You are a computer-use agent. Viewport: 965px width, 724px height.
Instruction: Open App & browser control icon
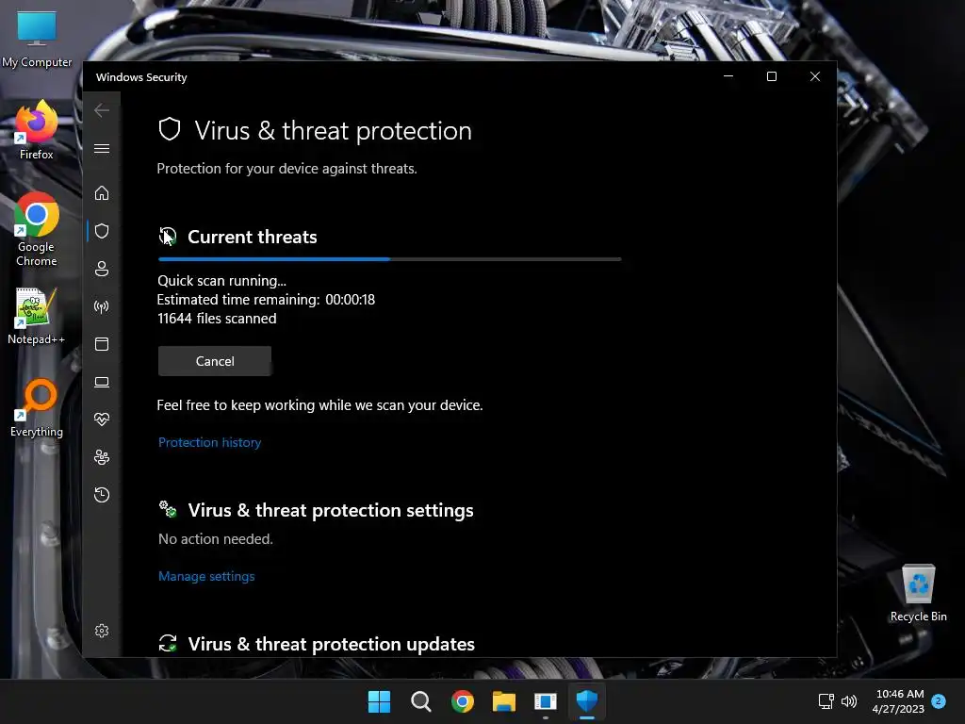pos(102,344)
